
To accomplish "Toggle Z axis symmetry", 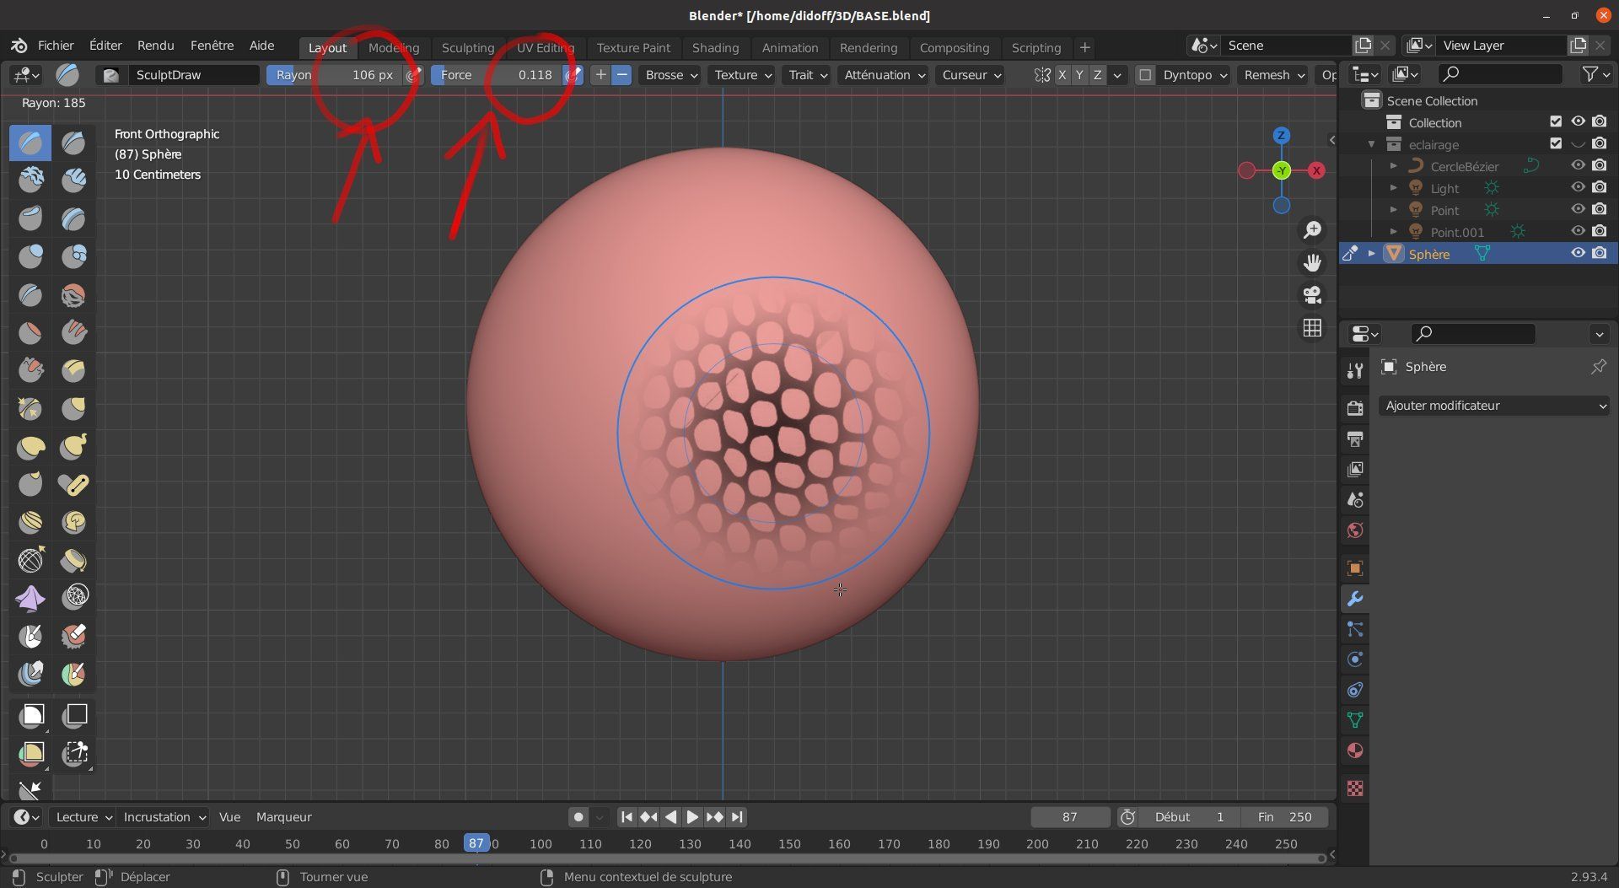I will [x=1097, y=75].
